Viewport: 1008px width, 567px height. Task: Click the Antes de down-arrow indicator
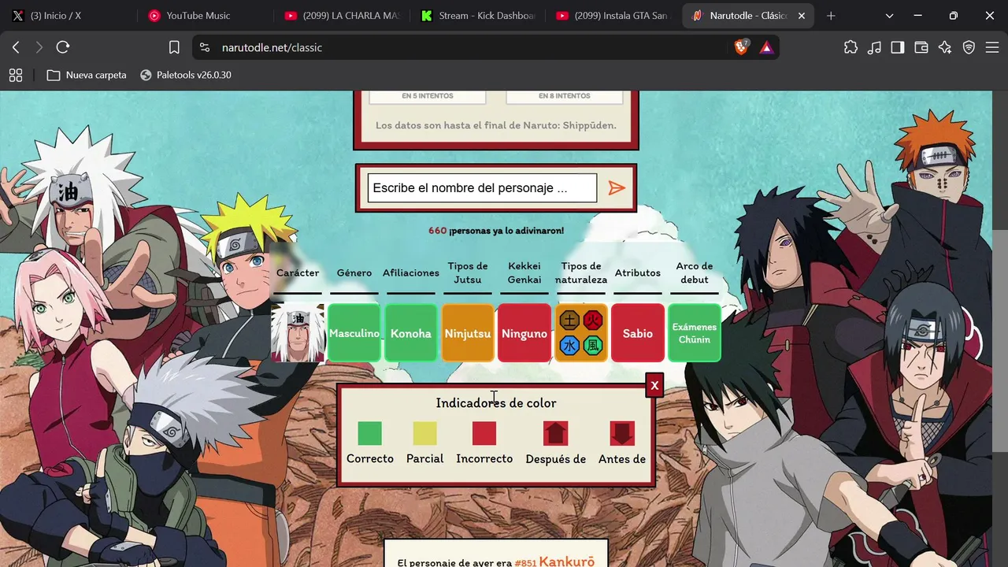tap(622, 433)
